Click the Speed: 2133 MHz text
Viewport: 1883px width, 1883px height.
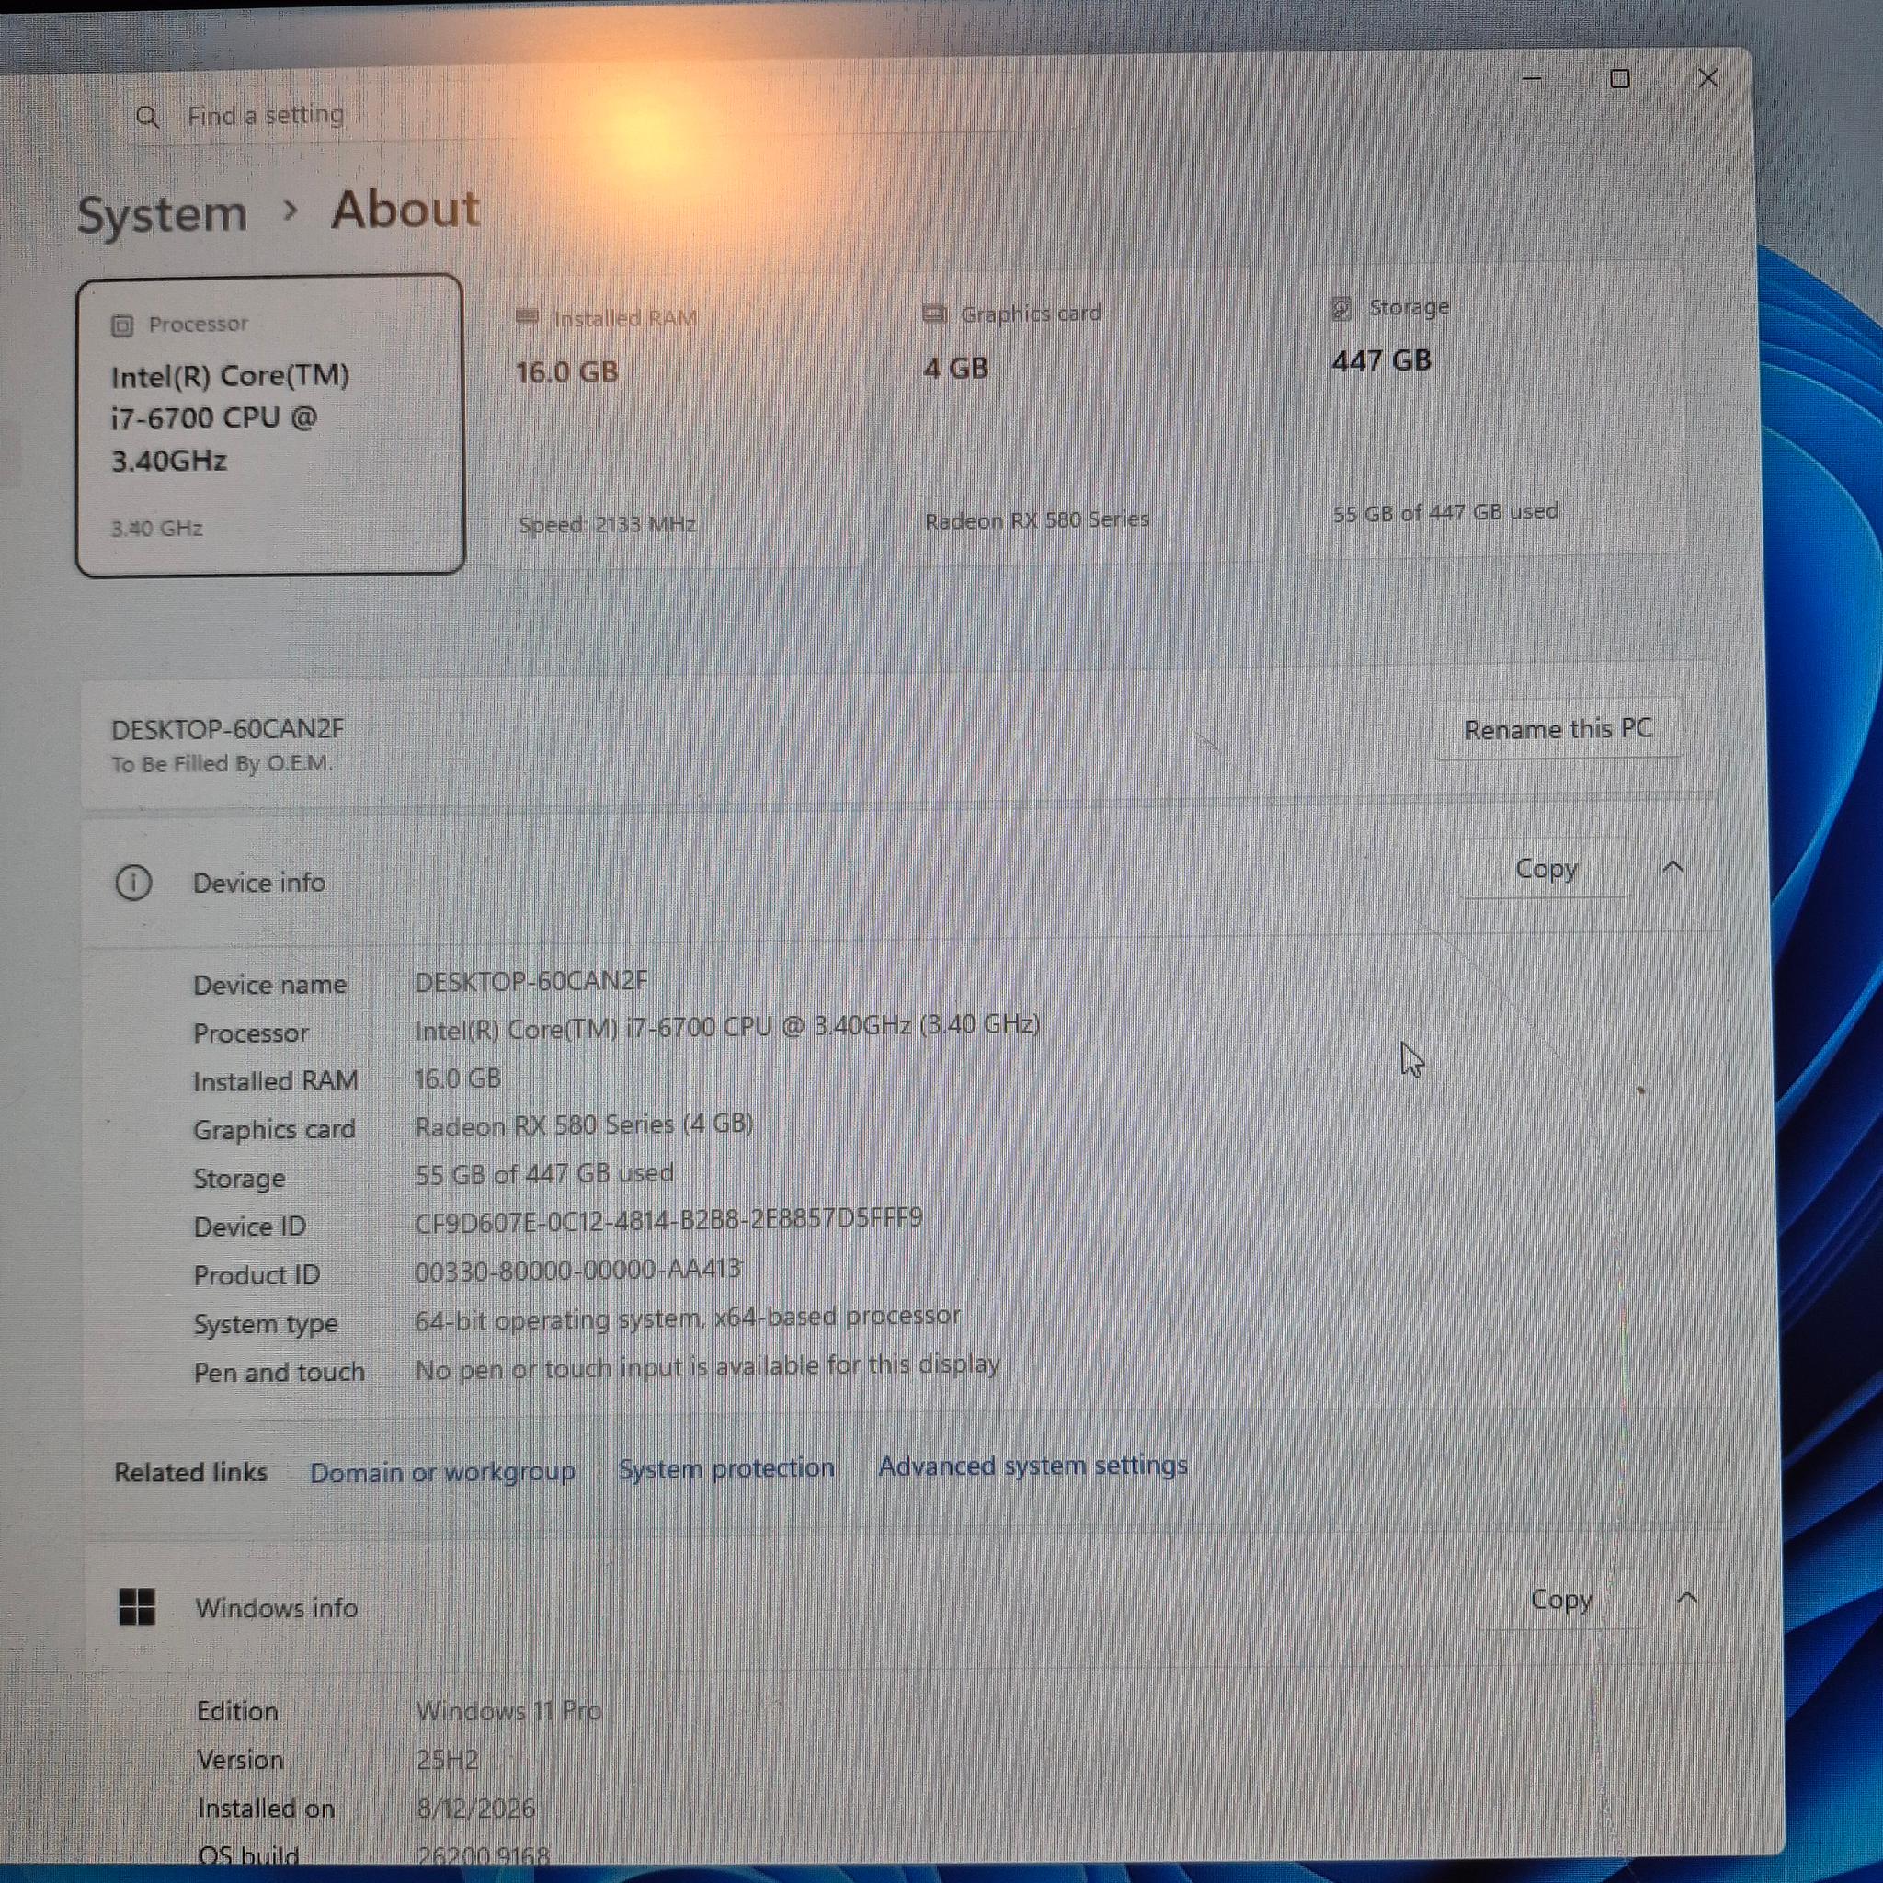pyautogui.click(x=607, y=524)
